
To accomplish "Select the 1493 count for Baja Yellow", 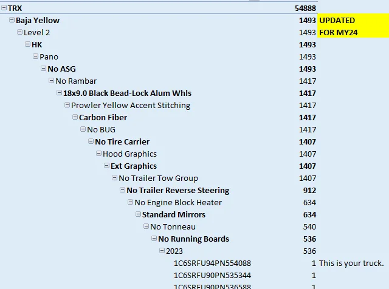I will click(x=308, y=20).
